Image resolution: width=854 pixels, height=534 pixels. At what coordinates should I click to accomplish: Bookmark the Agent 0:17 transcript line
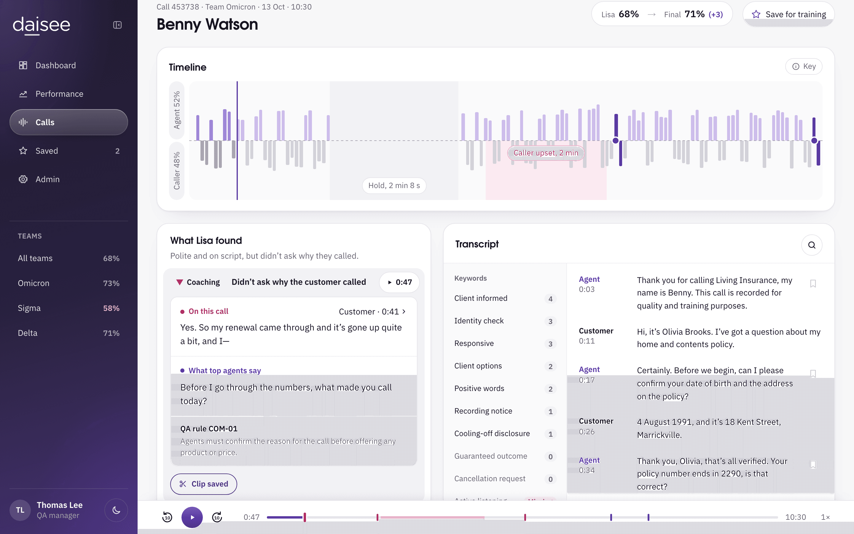(813, 374)
